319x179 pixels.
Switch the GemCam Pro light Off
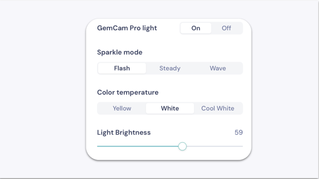pos(226,28)
